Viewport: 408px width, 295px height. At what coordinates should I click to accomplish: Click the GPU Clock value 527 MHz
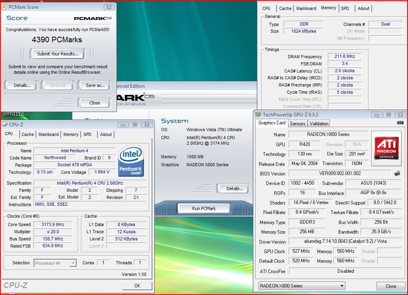(301, 251)
